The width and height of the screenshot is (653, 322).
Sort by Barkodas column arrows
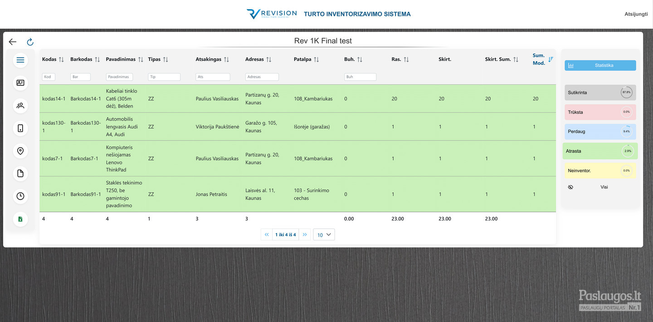click(97, 59)
